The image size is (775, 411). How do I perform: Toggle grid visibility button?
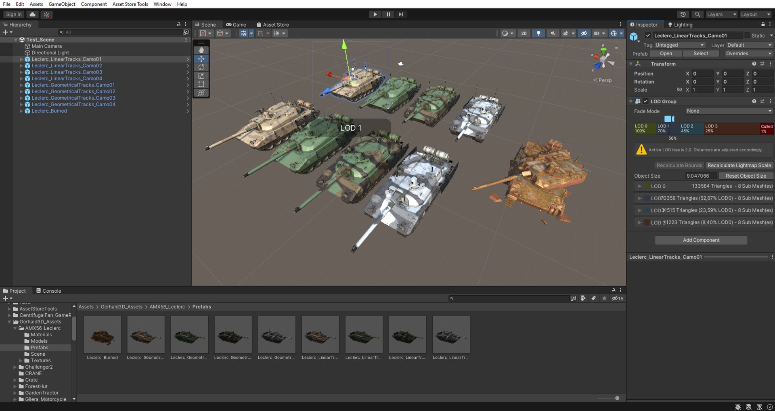(243, 34)
